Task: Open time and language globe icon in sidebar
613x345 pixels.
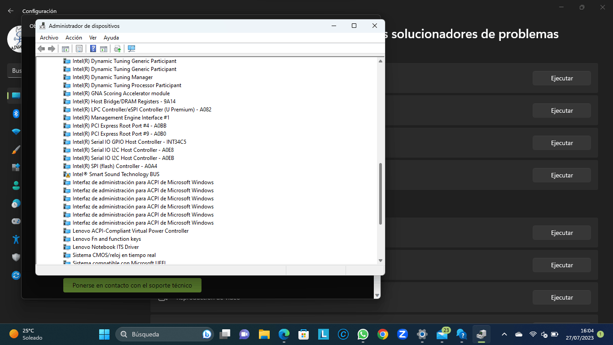Action: coord(16,203)
